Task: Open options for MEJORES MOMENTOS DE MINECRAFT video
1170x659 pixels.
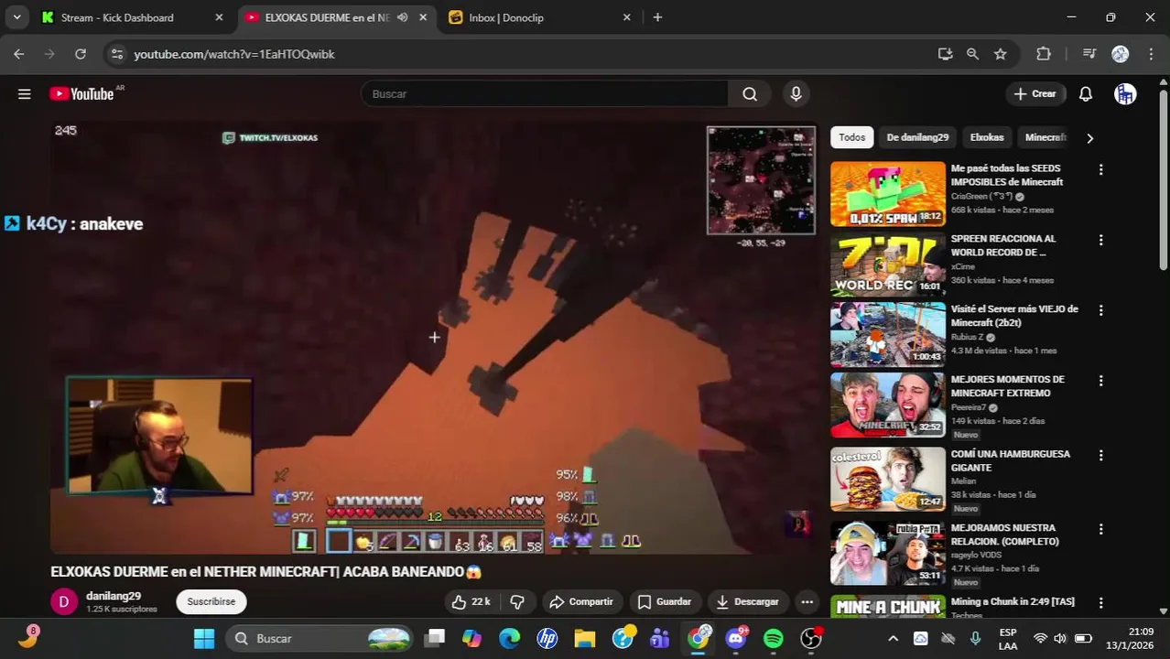Action: pos(1100,381)
